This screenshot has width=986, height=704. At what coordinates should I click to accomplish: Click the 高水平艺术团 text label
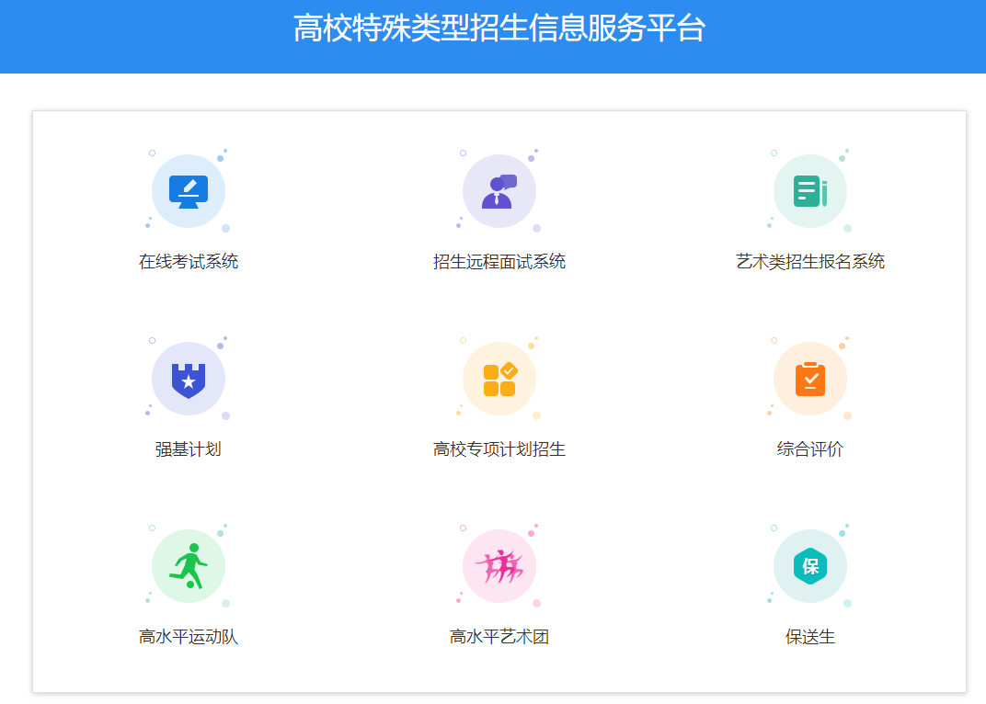pos(499,636)
